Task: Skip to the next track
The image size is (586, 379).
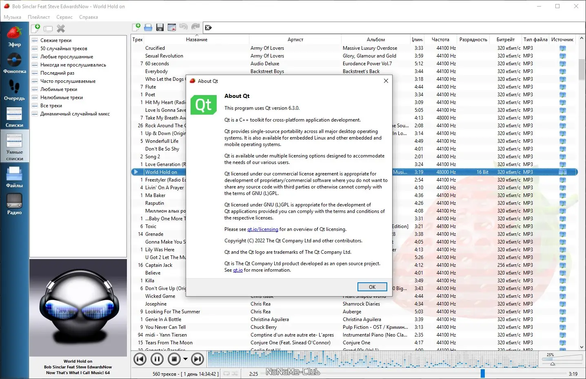Action: [x=198, y=359]
